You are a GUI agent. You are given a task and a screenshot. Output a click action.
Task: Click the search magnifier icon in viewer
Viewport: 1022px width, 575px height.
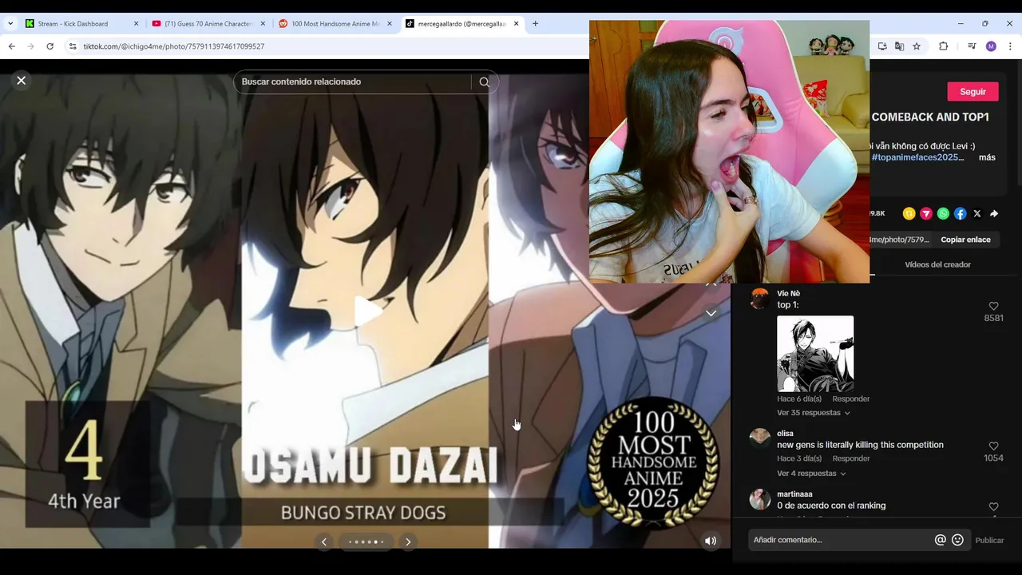point(484,81)
